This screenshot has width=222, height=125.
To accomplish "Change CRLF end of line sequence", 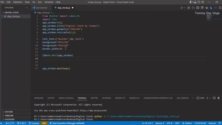I will (x=177, y=123).
